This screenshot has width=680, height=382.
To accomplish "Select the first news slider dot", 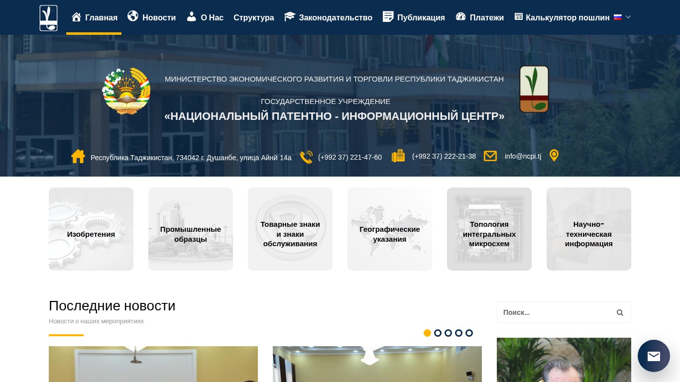I will tap(427, 333).
